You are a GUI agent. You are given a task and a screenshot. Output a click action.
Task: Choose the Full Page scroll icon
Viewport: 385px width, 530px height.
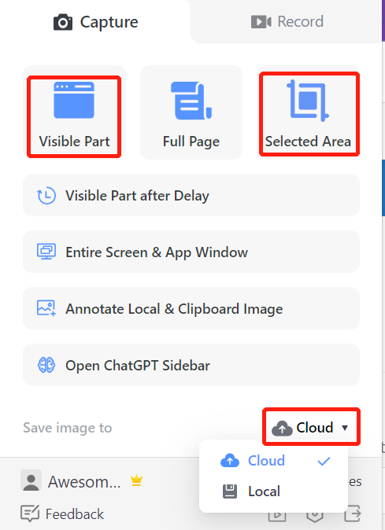coord(191,101)
